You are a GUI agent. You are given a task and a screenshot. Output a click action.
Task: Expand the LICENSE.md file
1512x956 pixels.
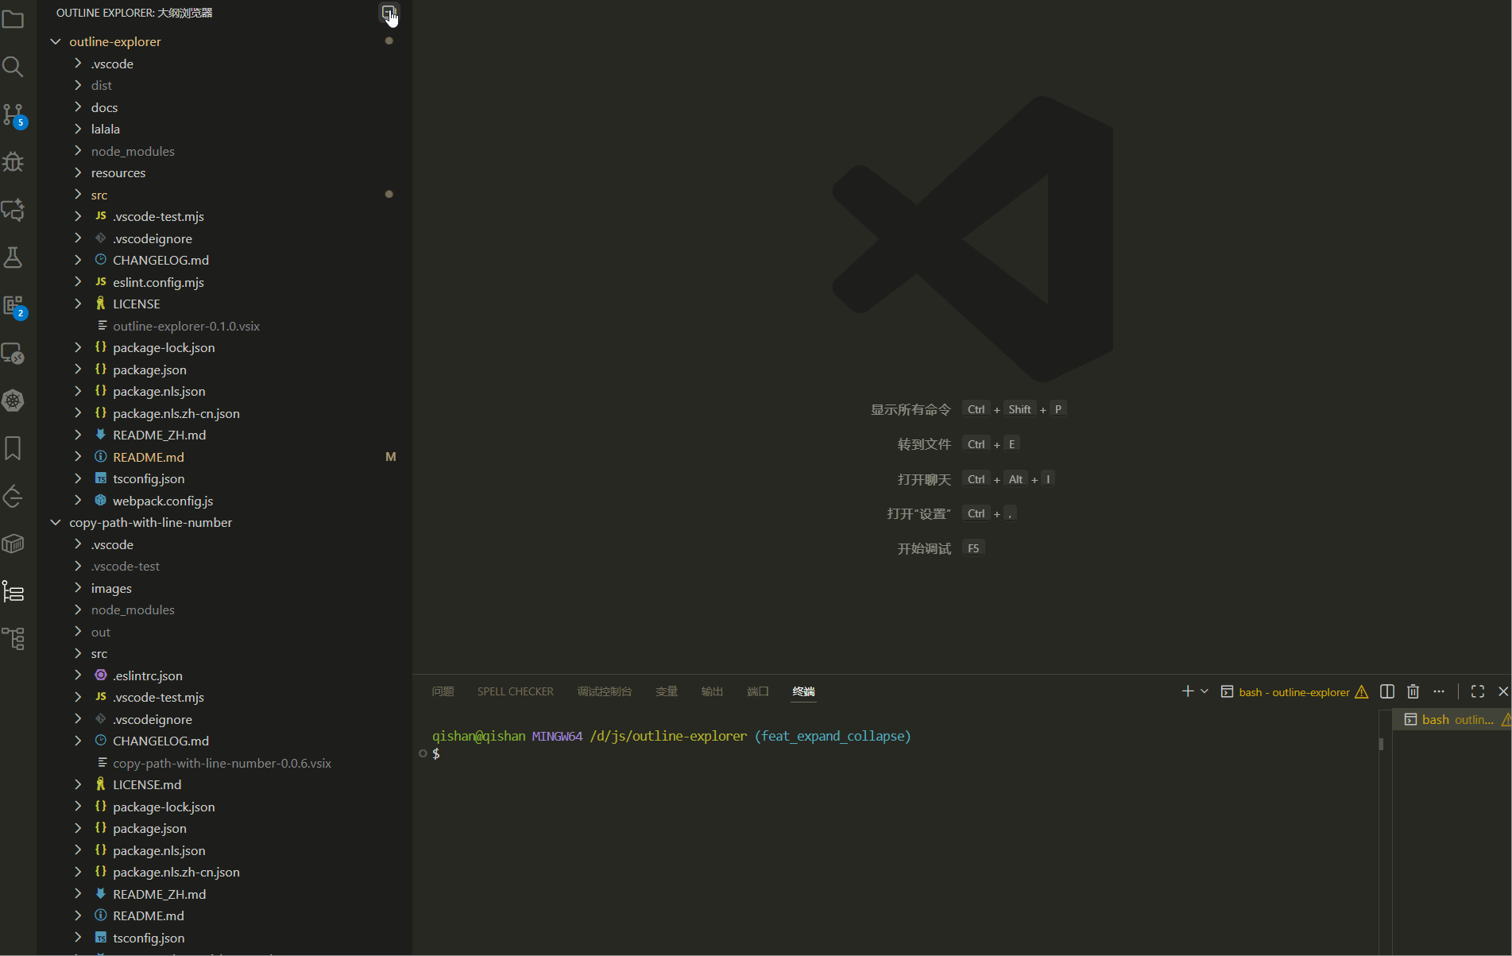click(78, 784)
